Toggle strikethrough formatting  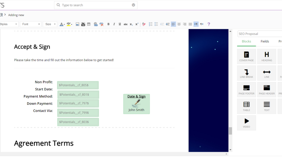(x=125, y=24)
